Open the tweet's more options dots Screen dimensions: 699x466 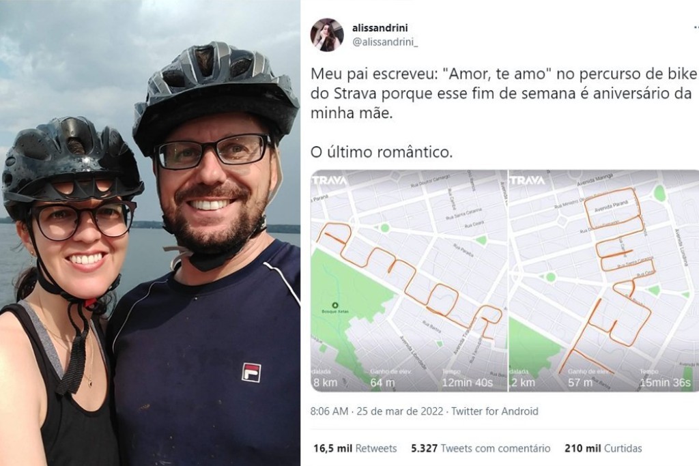696,28
